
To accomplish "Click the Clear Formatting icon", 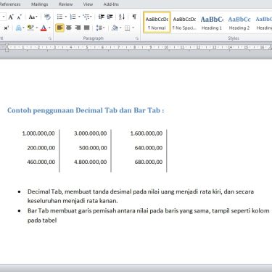I will coord(47,17).
